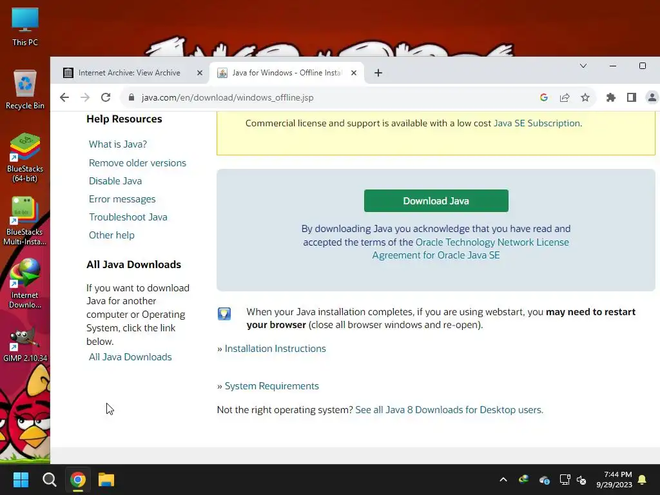
Task: View site information lock icon
Action: (131, 98)
